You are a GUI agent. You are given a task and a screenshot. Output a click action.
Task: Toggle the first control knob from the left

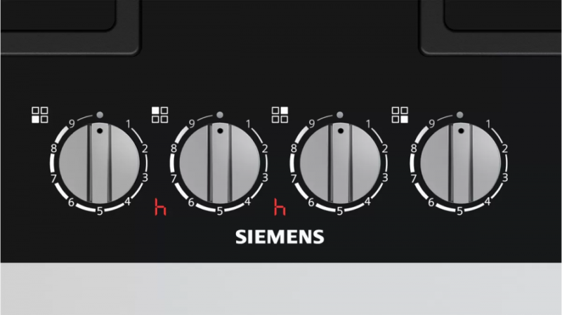pos(99,163)
